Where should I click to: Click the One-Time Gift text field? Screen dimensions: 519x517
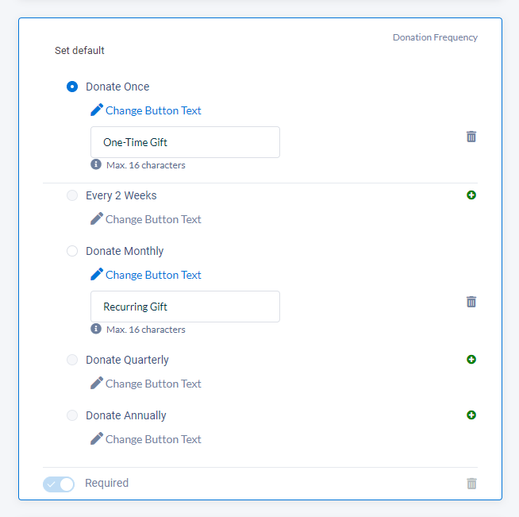[x=185, y=142]
